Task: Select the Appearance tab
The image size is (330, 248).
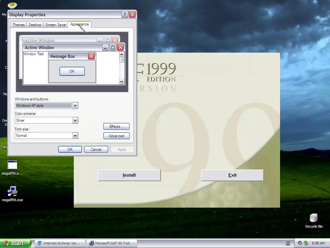Action: click(x=79, y=24)
